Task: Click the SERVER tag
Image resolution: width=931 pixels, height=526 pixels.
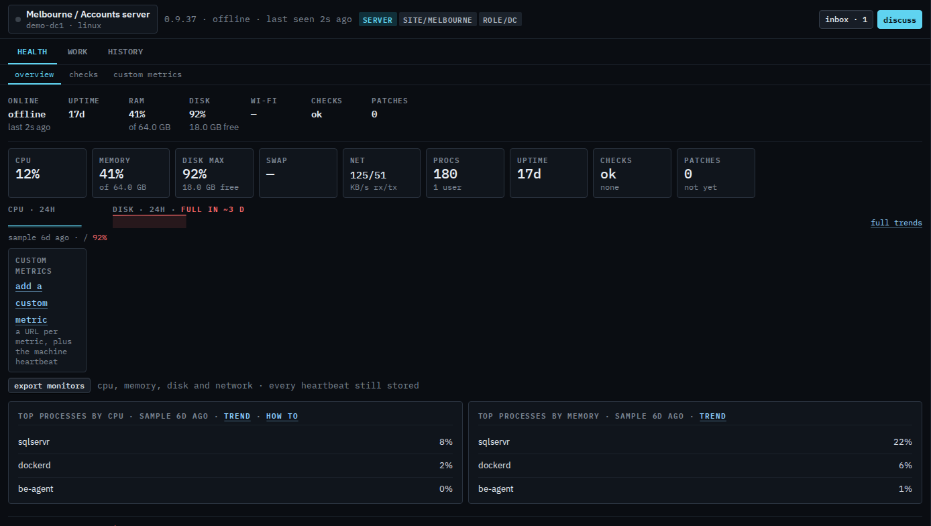Action: (378, 19)
